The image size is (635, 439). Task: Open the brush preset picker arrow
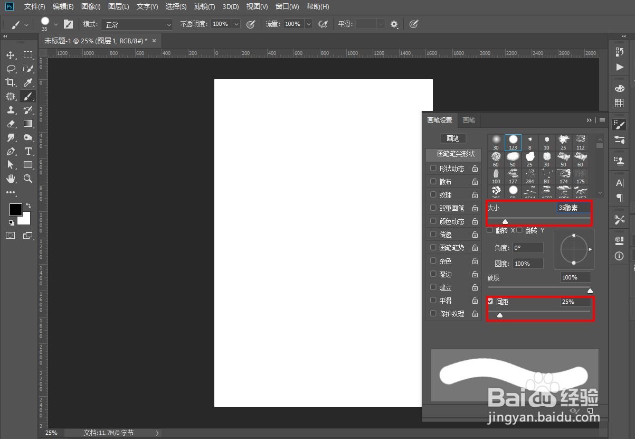click(x=56, y=24)
